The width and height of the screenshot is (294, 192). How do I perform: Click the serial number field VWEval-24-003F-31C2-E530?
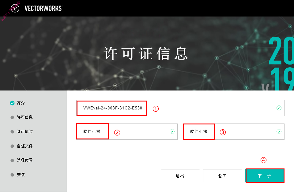(x=180, y=108)
